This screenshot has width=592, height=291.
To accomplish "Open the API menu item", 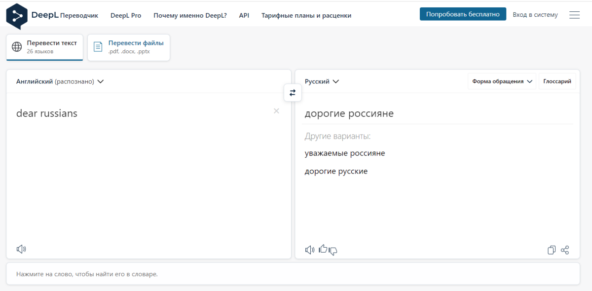I will pos(244,15).
